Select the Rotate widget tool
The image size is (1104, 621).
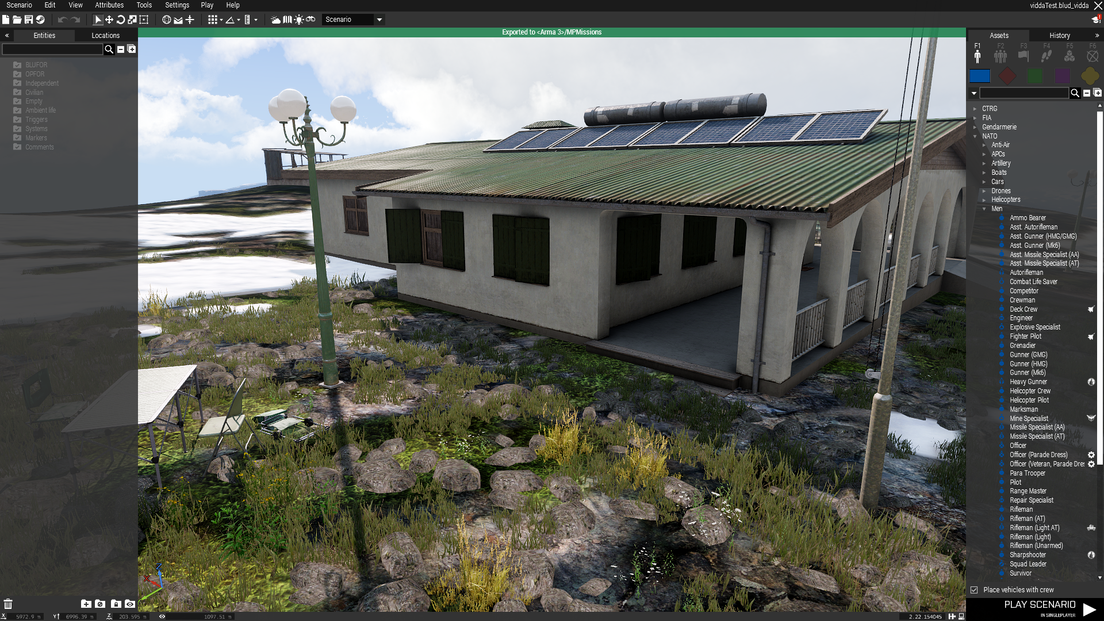coord(121,20)
